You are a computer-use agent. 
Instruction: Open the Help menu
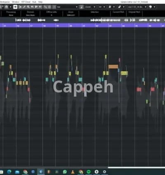click(40, 2)
